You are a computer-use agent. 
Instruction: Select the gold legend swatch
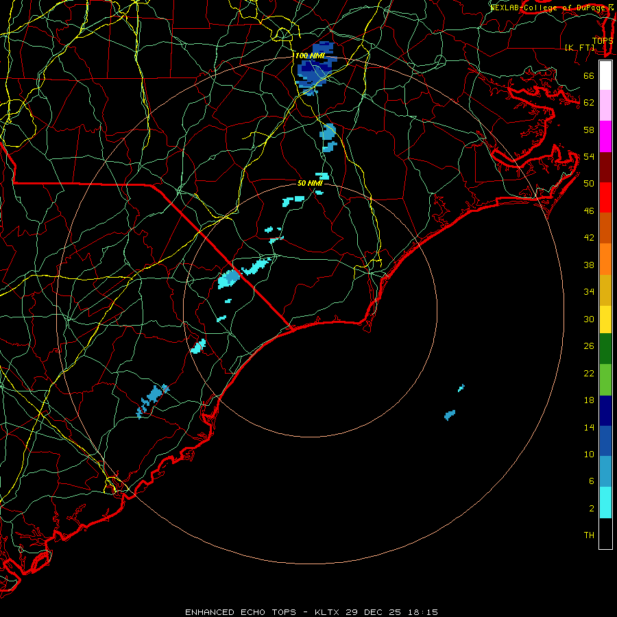(605, 290)
